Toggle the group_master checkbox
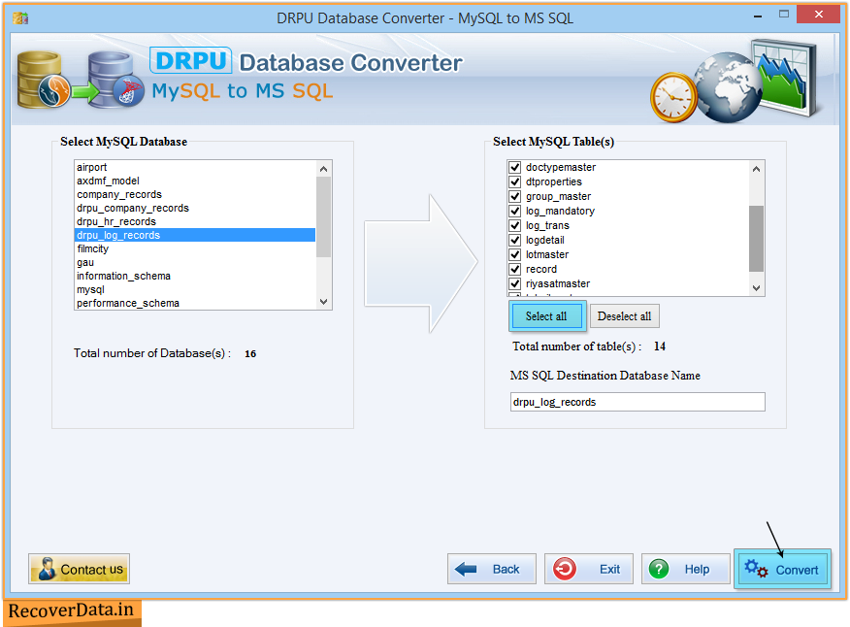The width and height of the screenshot is (850, 627). [515, 196]
